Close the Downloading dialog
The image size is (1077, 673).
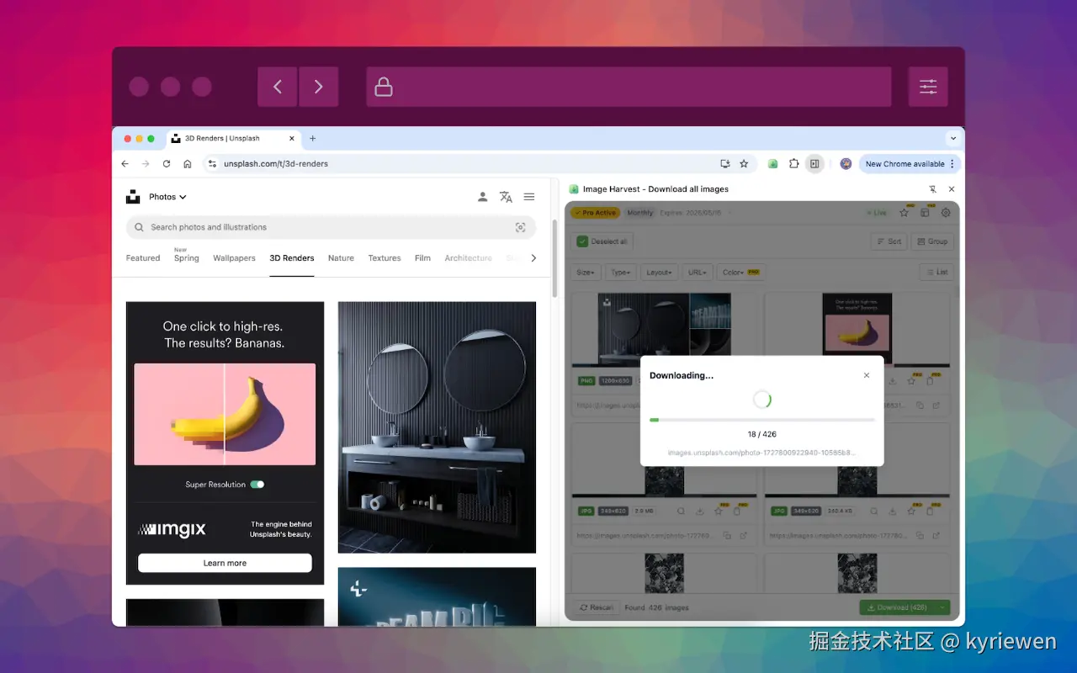coord(867,375)
